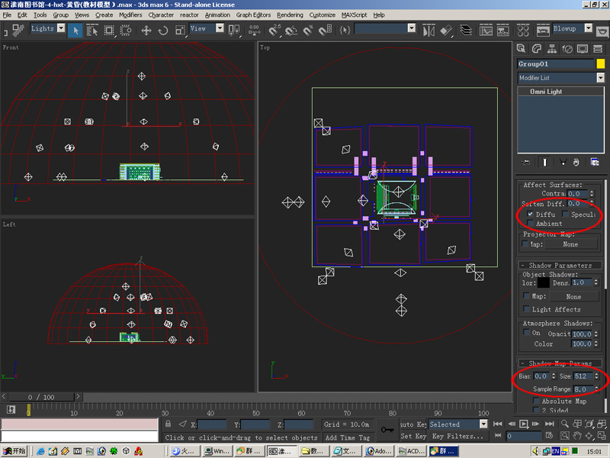Toggle the Percent Snap button

308,31
